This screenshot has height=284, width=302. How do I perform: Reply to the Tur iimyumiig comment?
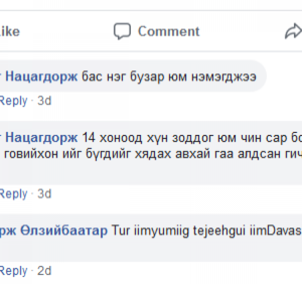[x=13, y=271]
